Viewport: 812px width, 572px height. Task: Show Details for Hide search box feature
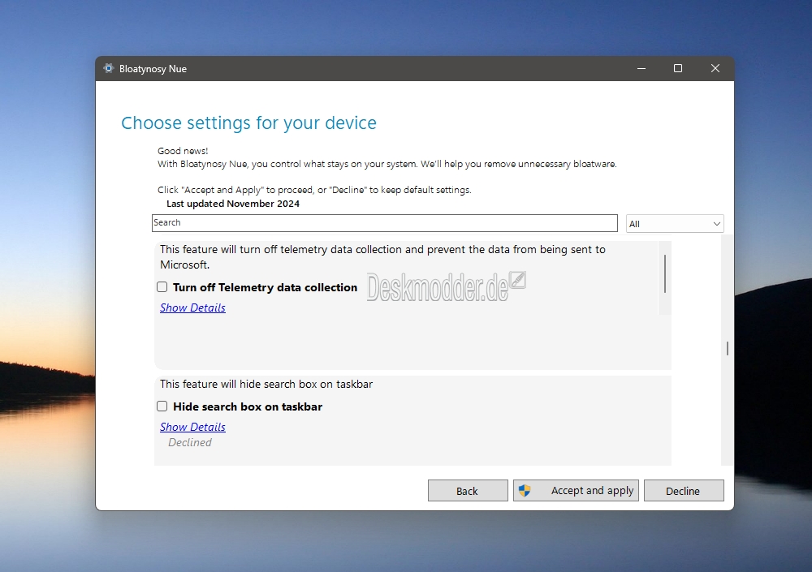coord(192,427)
